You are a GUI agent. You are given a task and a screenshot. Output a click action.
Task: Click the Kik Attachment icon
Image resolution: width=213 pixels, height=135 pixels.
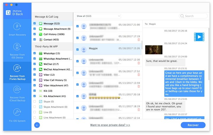tap(41, 96)
